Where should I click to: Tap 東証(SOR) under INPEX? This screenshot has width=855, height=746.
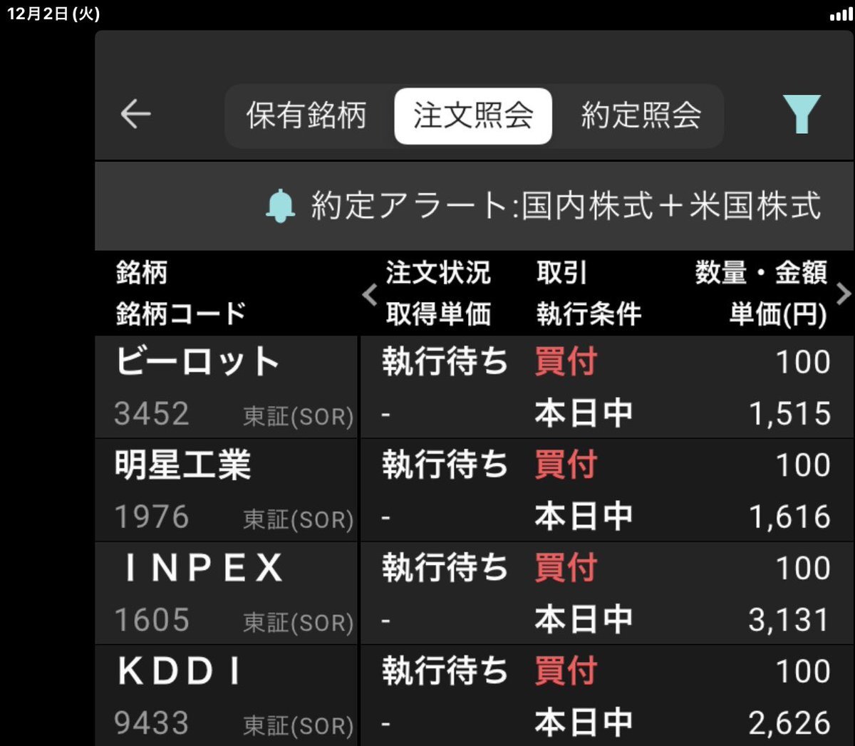(299, 623)
